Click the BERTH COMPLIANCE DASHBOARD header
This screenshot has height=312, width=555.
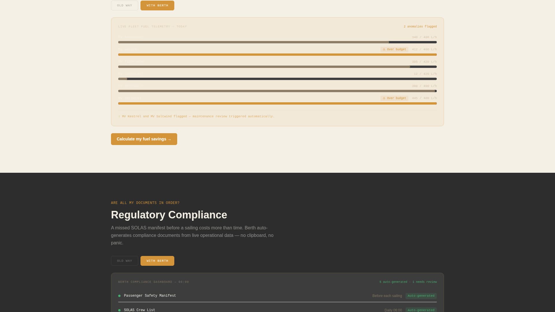tap(153, 282)
